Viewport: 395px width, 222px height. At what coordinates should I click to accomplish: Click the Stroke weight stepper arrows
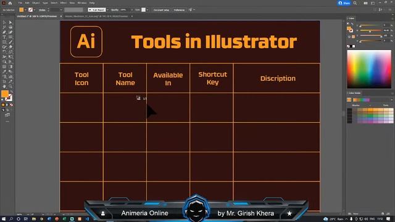click(x=48, y=10)
